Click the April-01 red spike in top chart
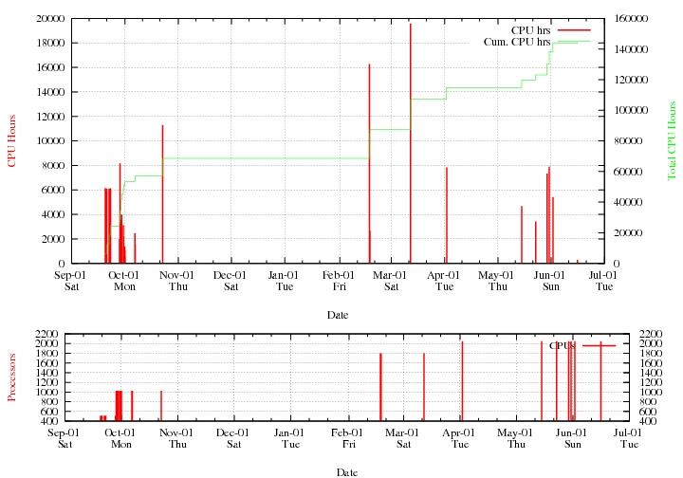The image size is (683, 478). pos(447,215)
